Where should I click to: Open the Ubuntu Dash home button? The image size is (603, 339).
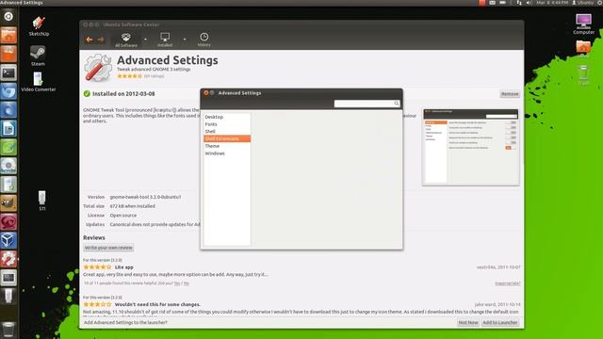(x=8, y=17)
